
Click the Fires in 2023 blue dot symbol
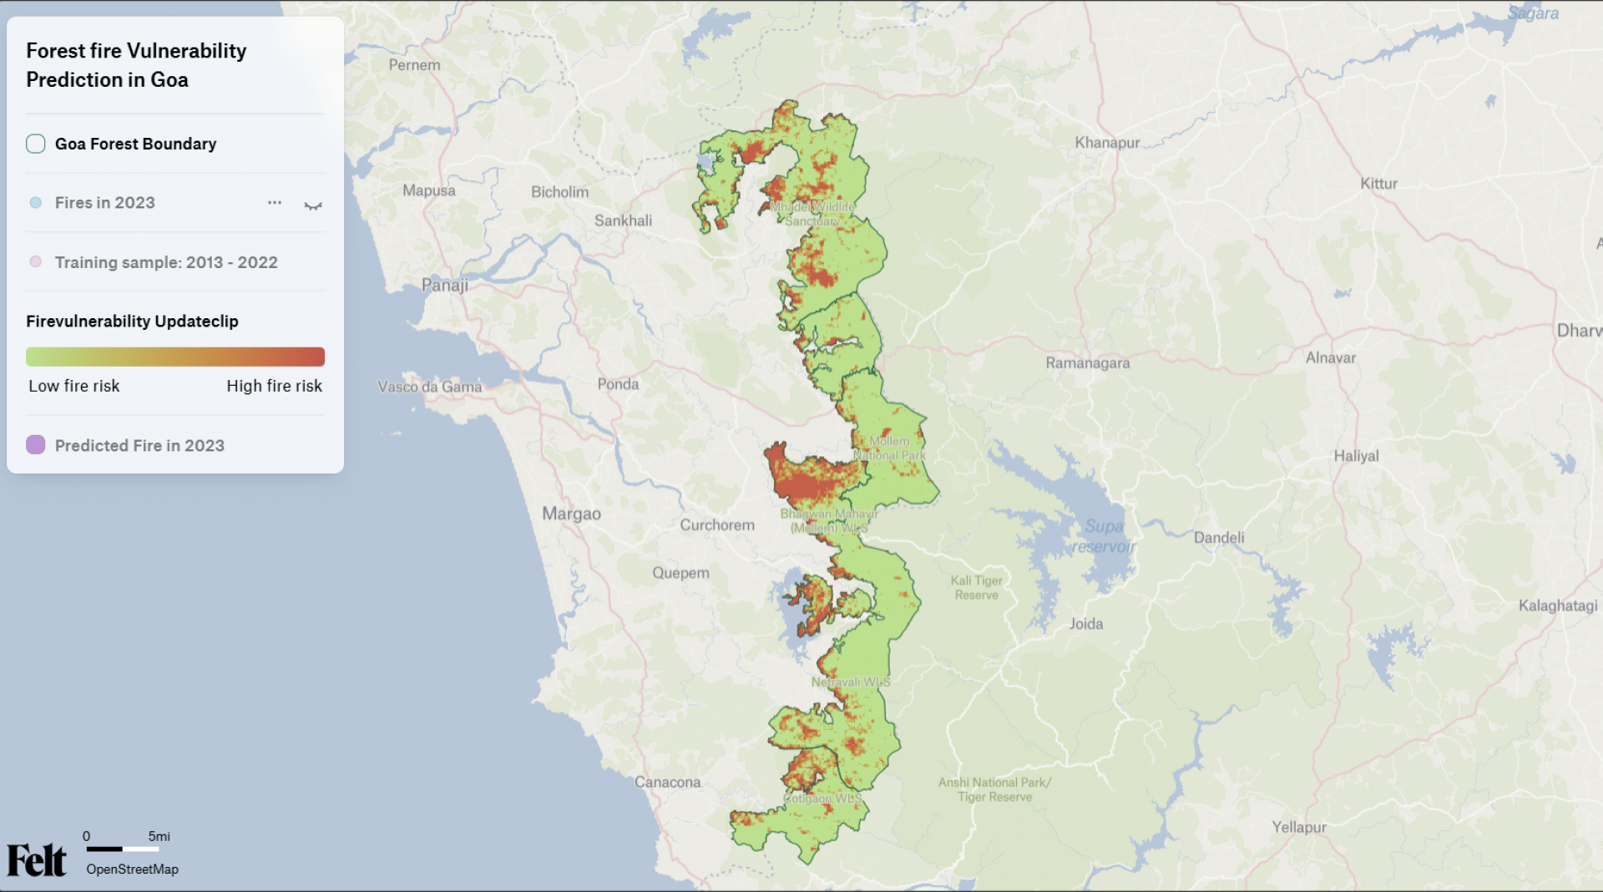(36, 203)
